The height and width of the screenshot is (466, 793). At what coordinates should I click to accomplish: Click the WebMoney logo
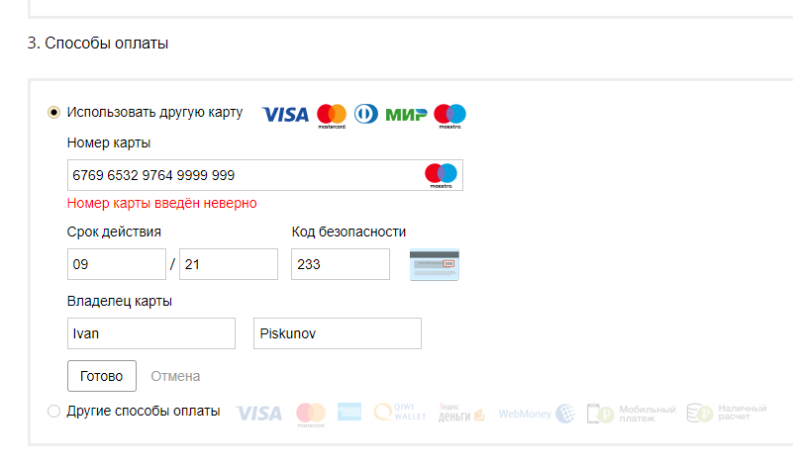pos(538,414)
